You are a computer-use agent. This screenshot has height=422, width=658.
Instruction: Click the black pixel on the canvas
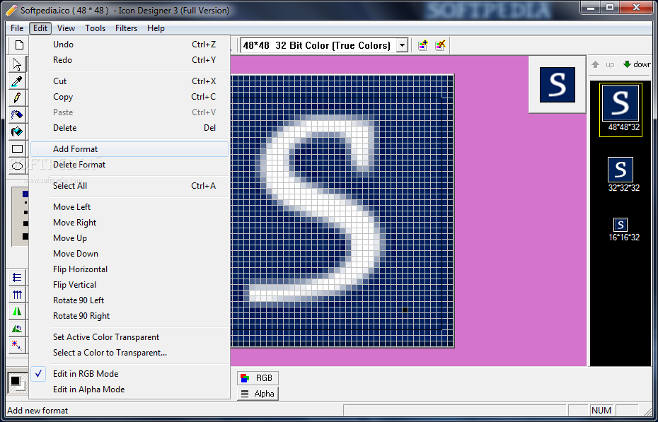pos(405,310)
